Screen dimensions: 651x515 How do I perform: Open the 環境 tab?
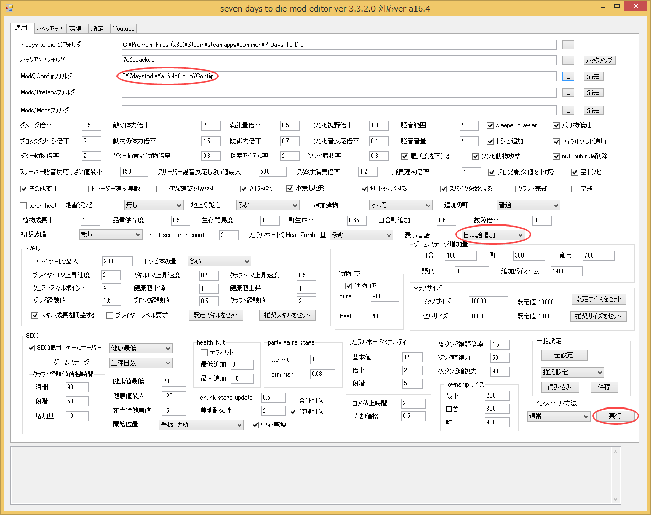pyautogui.click(x=76, y=28)
